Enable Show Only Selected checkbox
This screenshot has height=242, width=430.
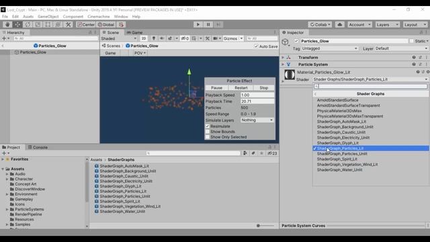pos(208,137)
